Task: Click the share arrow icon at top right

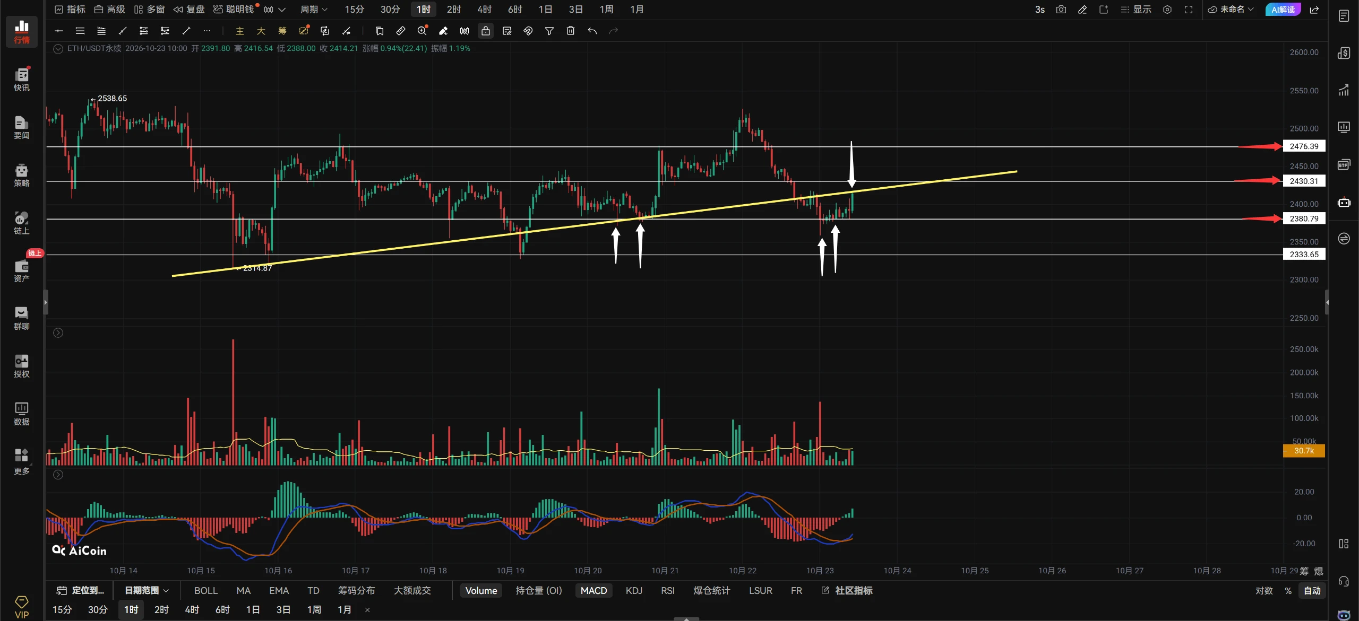Action: coord(1314,10)
